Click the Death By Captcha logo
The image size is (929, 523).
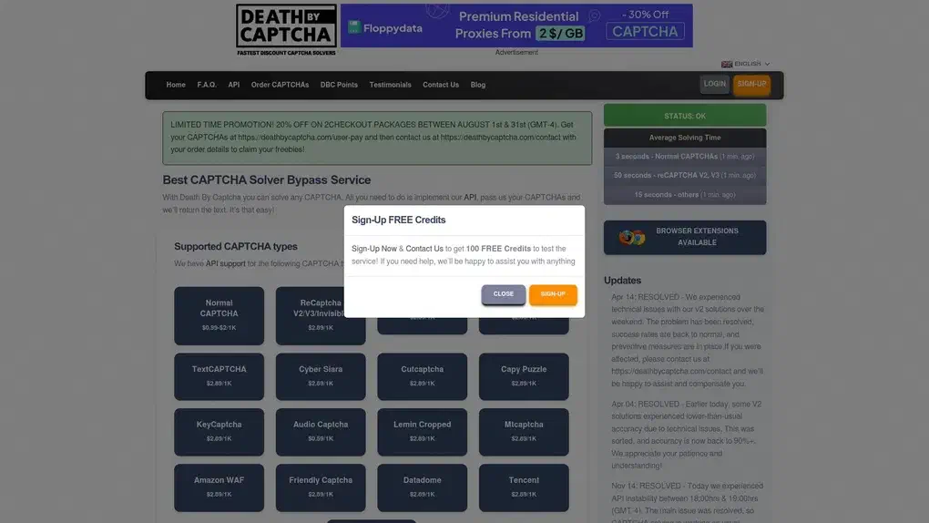click(286, 30)
